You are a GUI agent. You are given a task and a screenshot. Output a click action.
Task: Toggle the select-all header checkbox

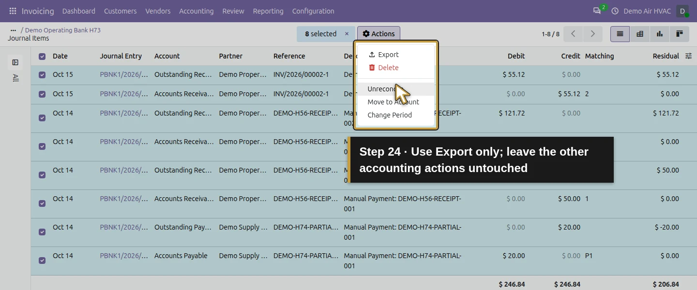click(42, 57)
